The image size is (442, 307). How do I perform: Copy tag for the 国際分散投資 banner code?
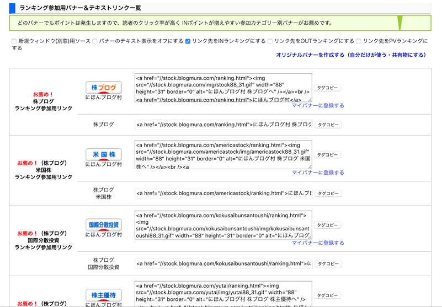[x=327, y=225]
